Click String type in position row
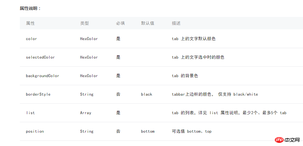Viewport: 303px width, 146px height. (x=87, y=131)
